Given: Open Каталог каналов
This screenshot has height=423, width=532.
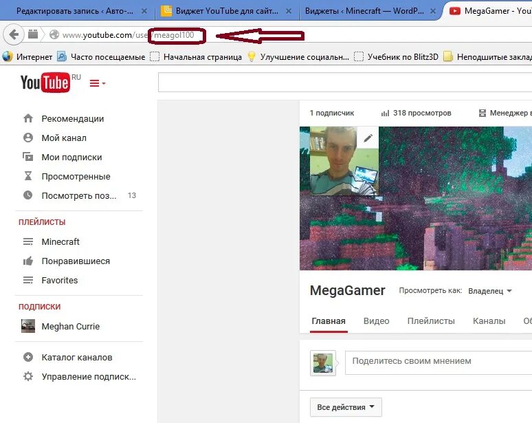Looking at the screenshot, I should coord(77,357).
